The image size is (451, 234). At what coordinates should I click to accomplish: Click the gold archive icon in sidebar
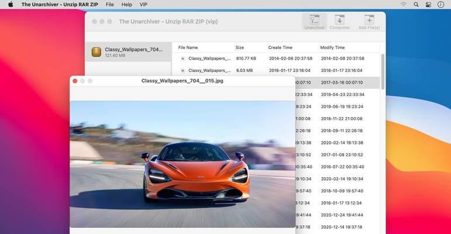coord(97,52)
